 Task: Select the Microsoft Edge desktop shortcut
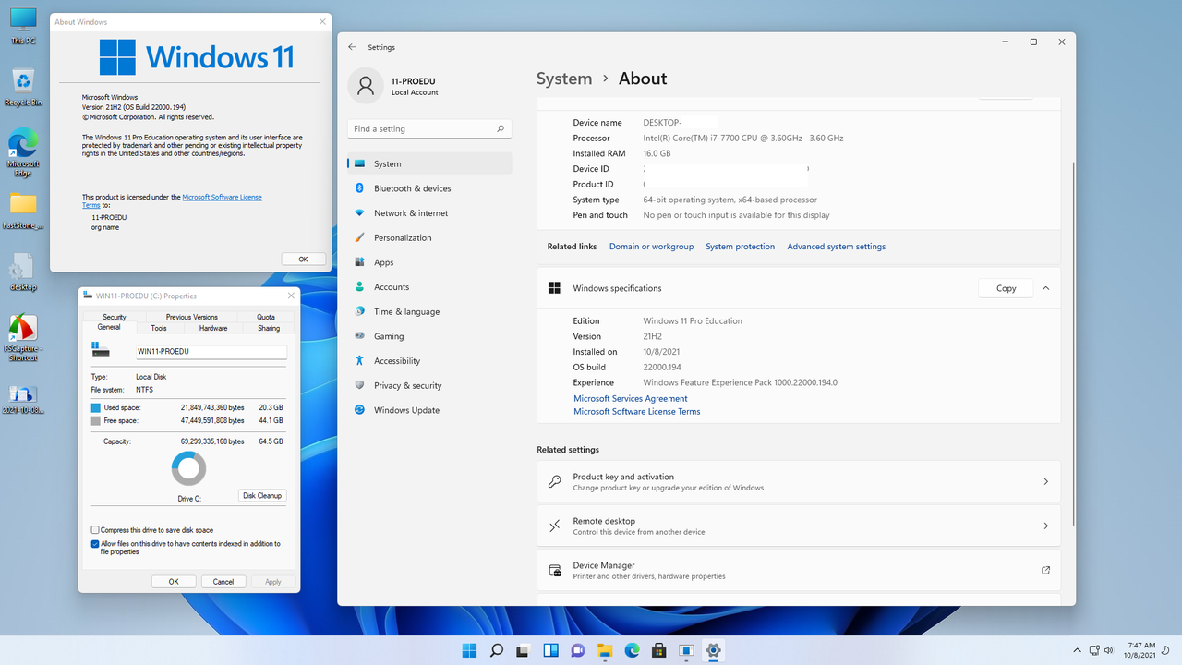coord(23,152)
